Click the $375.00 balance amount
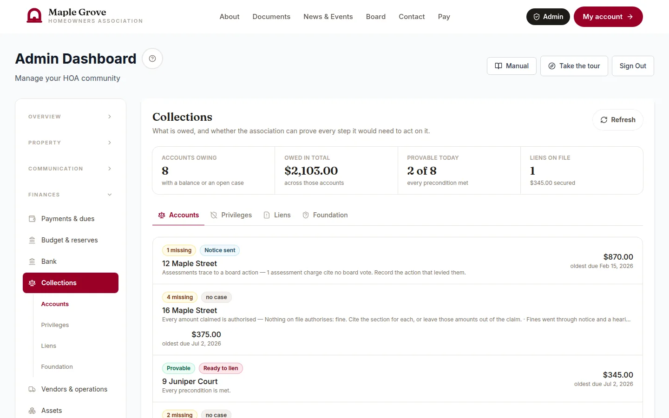The image size is (669, 418). point(206,334)
